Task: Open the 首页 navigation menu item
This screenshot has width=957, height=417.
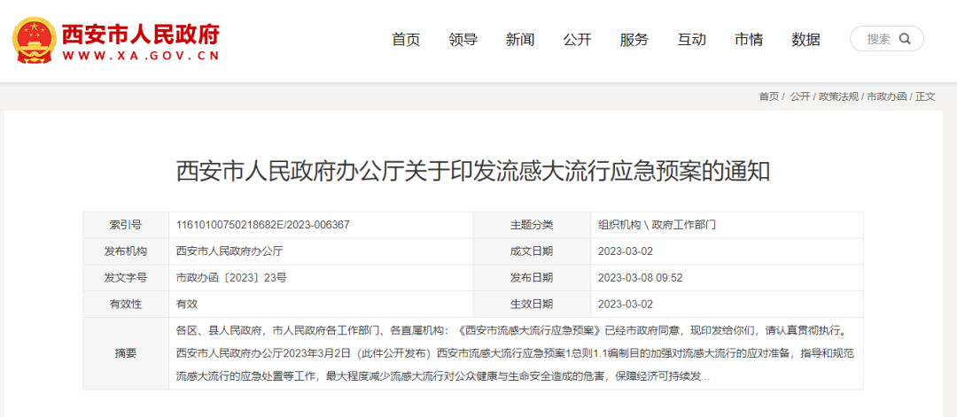Action: click(406, 40)
